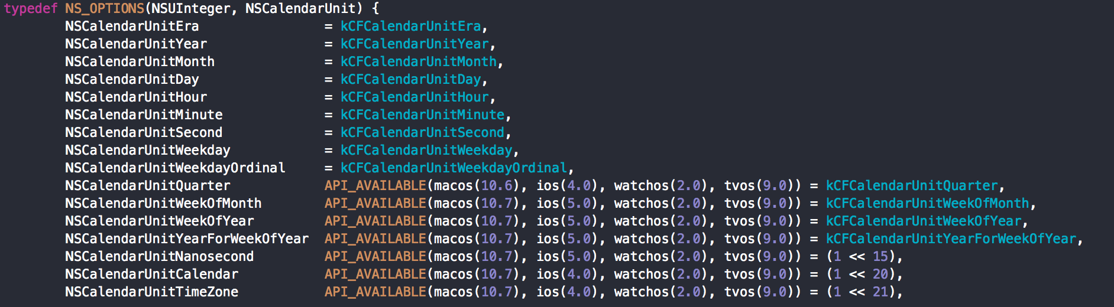
Task: Click the number 15 in the Nanosecond shift
Action: pyautogui.click(x=880, y=256)
